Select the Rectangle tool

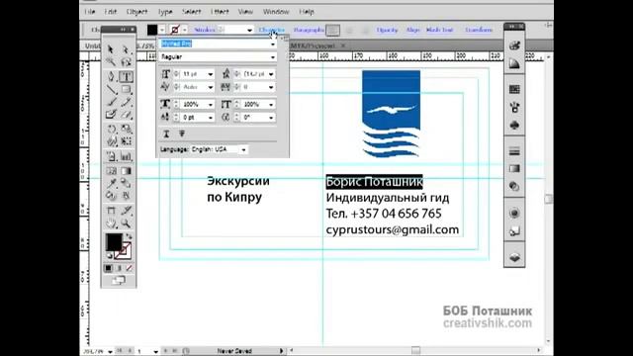[x=126, y=89]
